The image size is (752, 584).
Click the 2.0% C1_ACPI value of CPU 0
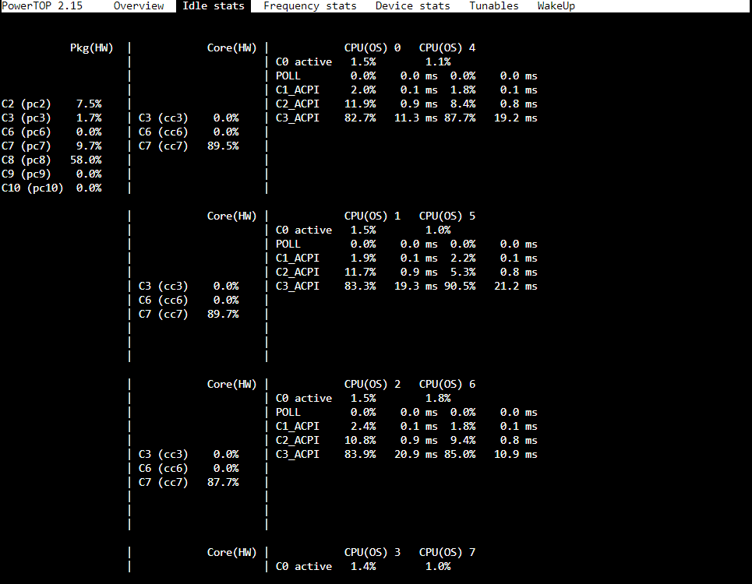(x=363, y=90)
